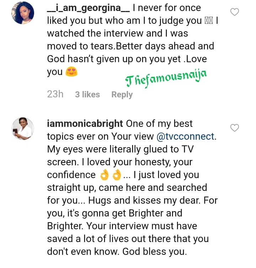Image resolution: width=256 pixels, height=268 pixels.
Task: Tap the heart icon on iammonicabright's comment
Action: (235, 128)
